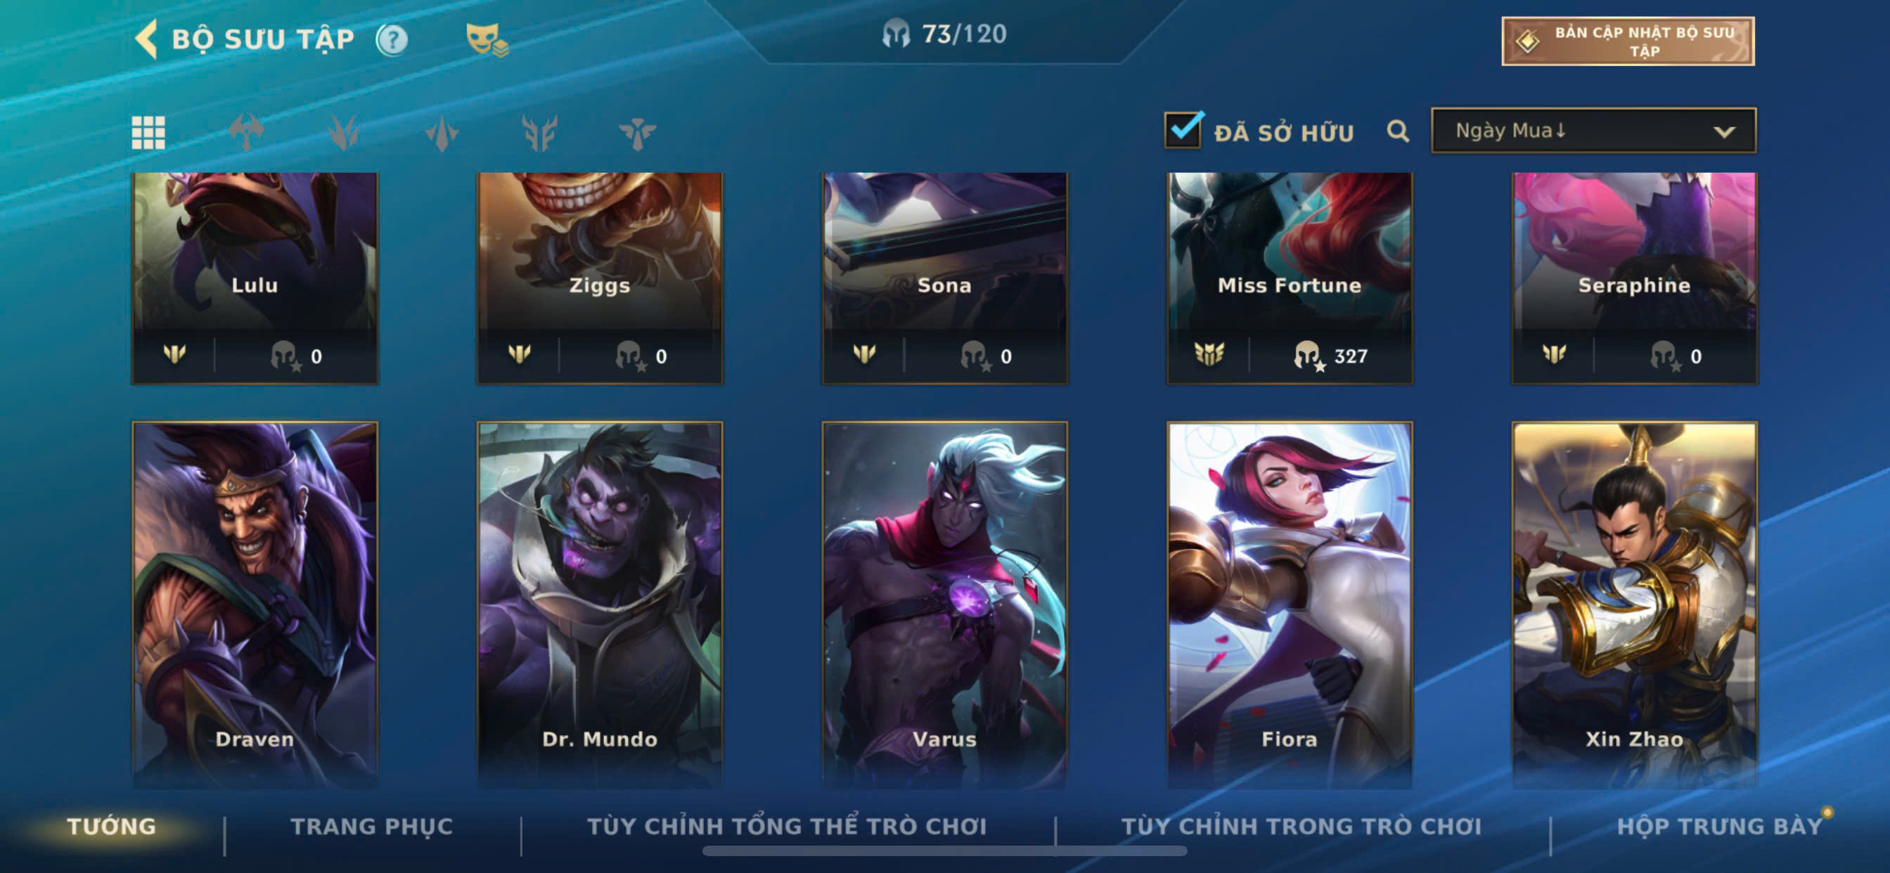Filter champions by the third role icon

pyautogui.click(x=442, y=133)
